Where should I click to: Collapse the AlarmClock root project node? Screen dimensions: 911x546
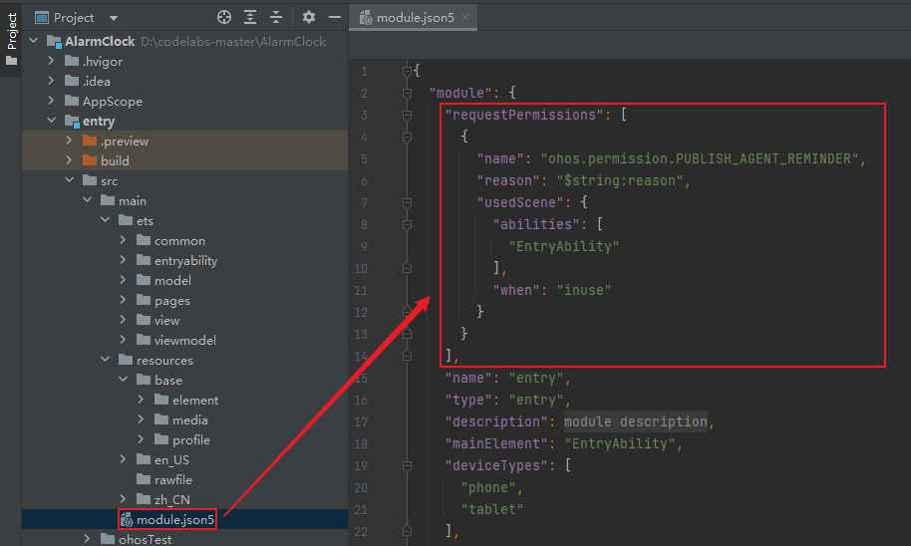pyautogui.click(x=34, y=41)
